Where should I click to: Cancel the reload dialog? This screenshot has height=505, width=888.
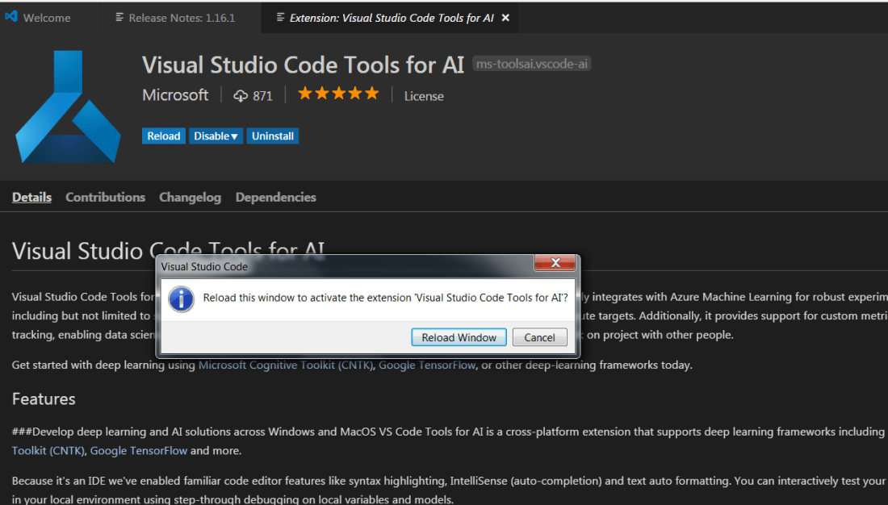[539, 337]
